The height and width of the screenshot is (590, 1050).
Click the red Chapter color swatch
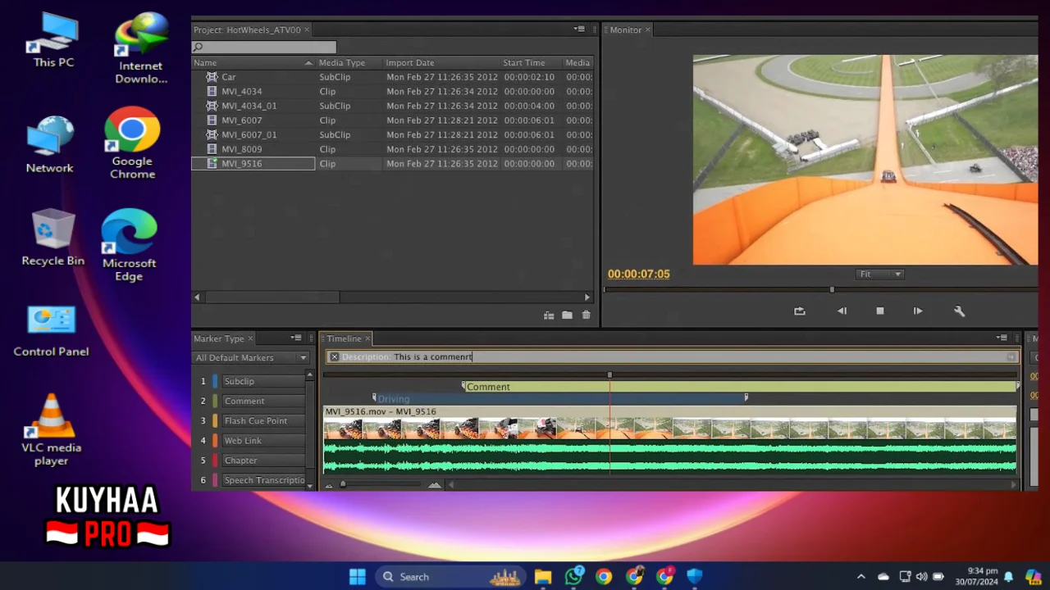pos(216,461)
